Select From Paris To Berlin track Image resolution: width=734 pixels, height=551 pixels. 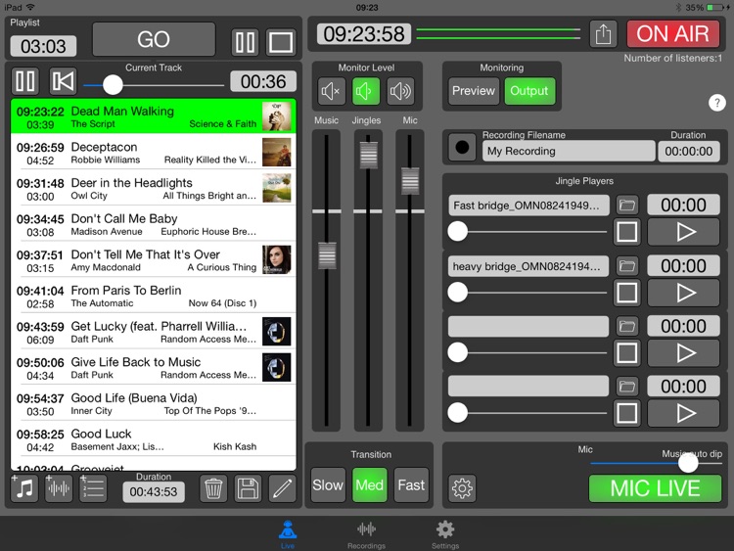coord(154,296)
